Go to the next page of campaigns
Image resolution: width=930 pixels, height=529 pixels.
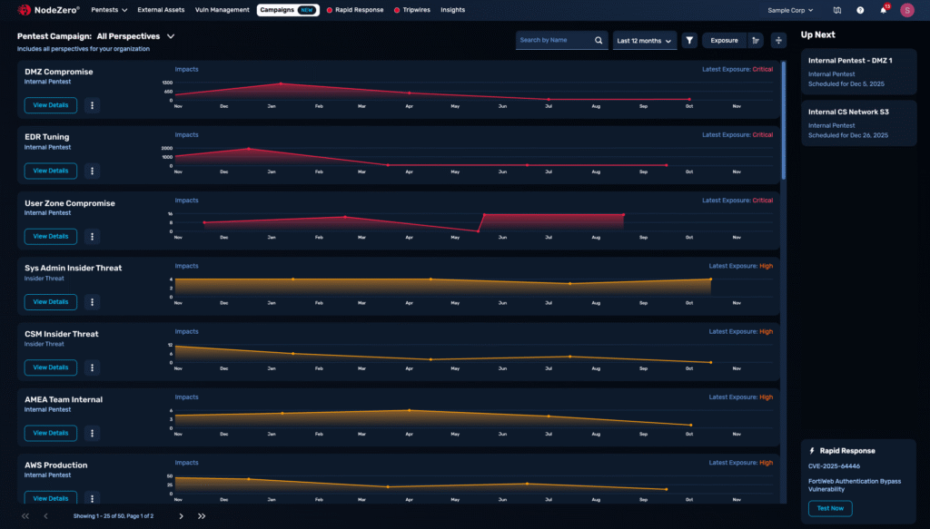181,515
